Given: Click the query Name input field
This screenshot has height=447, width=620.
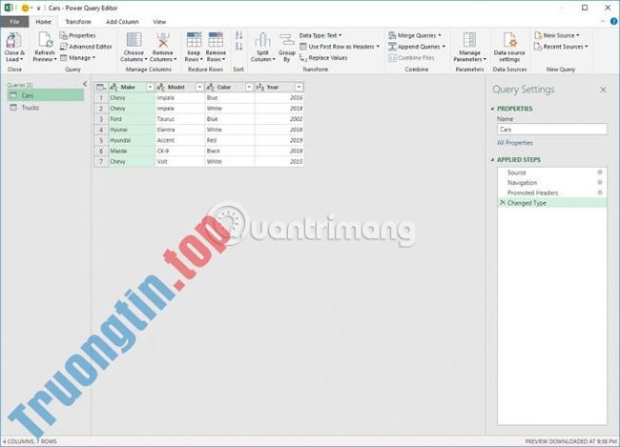Looking at the screenshot, I should point(552,130).
